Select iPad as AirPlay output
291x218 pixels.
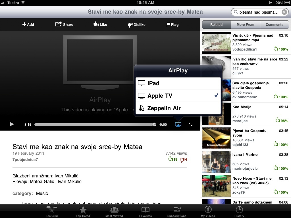point(178,83)
